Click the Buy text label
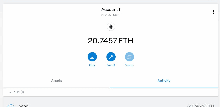 92,65
